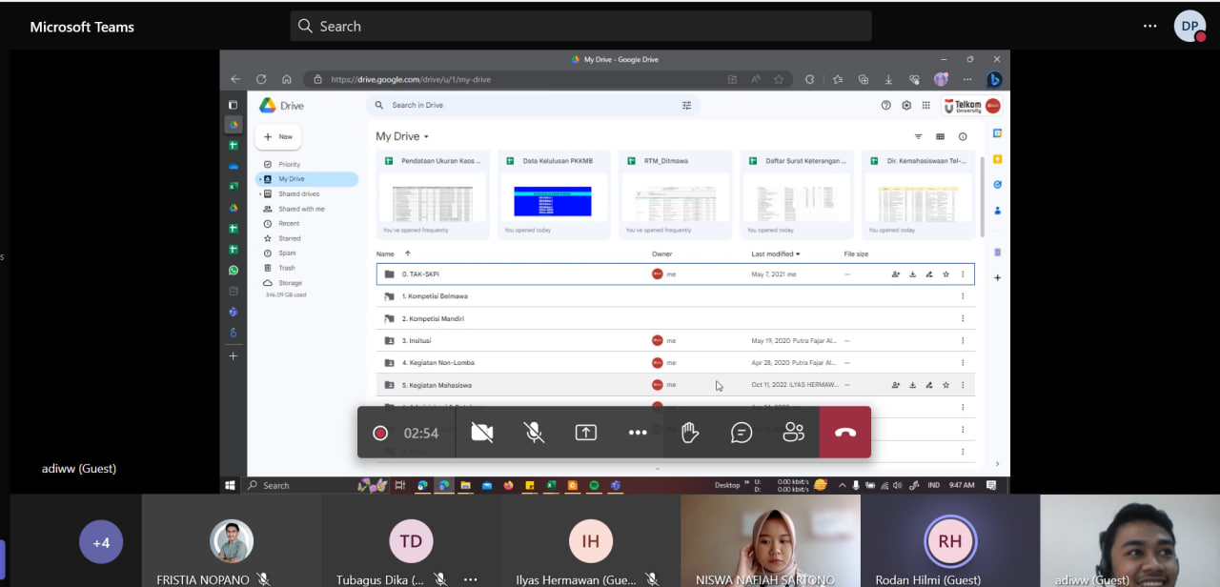The image size is (1220, 587).
Task: Expand the Shared drives tree arrow
Action: click(x=260, y=194)
